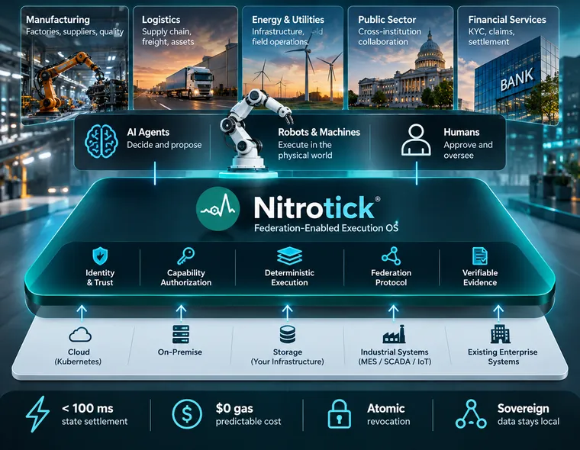Click "Cross-institution collaboration" subtitle

[389, 37]
